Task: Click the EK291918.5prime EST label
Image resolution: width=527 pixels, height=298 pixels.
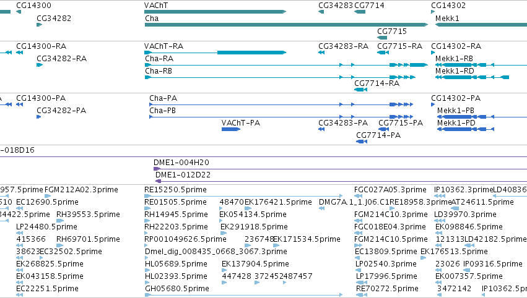Action: click(254, 227)
